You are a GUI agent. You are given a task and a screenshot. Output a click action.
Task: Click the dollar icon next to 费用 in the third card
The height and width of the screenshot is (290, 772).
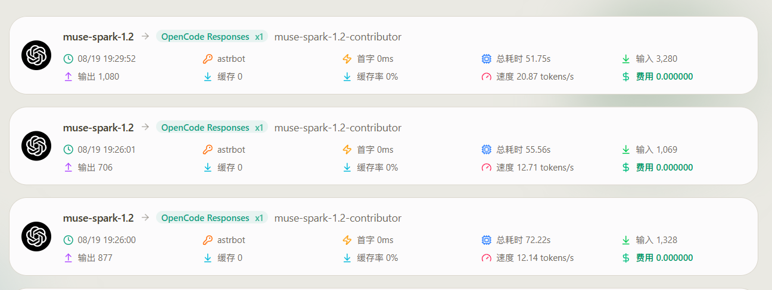coord(626,258)
